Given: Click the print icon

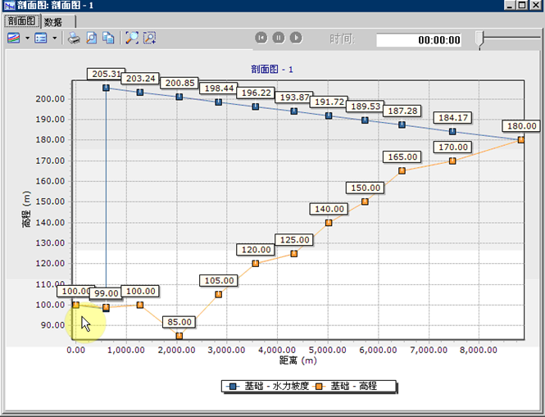Looking at the screenshot, I should [x=74, y=38].
